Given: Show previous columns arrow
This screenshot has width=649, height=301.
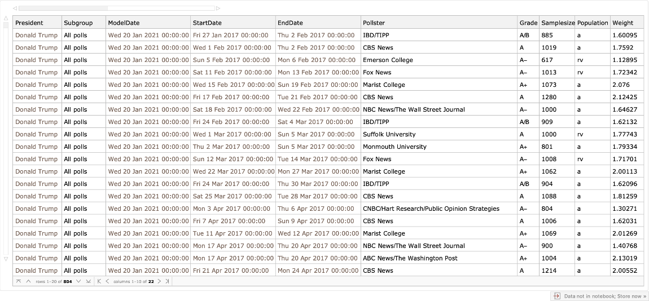Looking at the screenshot, I should (x=107, y=281).
